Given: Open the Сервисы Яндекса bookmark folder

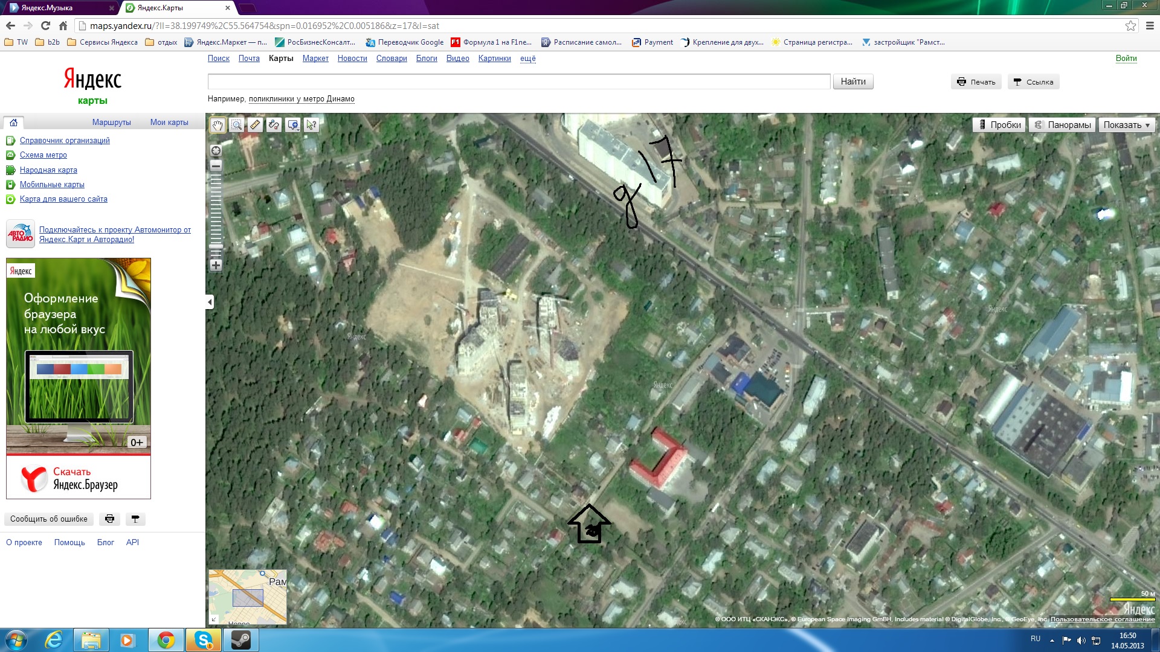Looking at the screenshot, I should click(x=102, y=42).
